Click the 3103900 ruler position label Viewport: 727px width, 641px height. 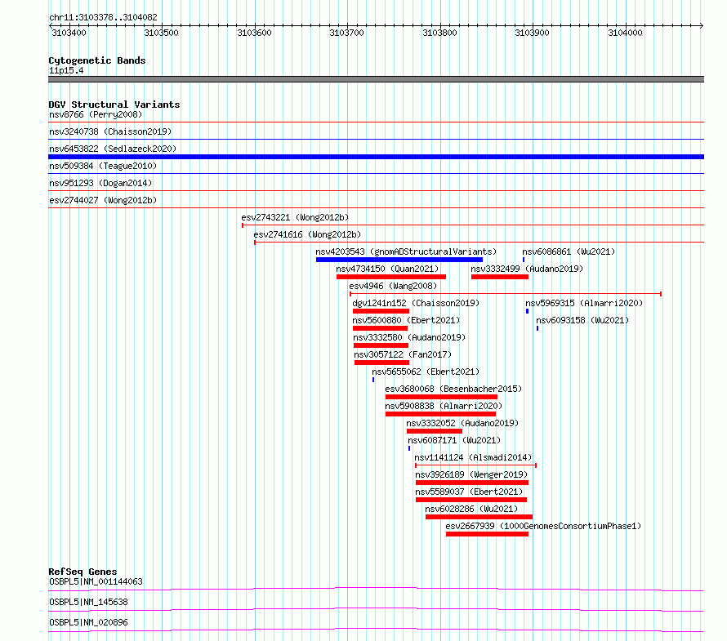click(533, 33)
